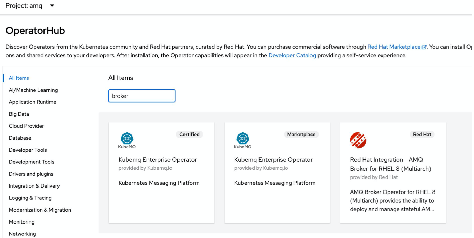Image resolution: width=474 pixels, height=238 pixels.
Task: Select the All Items sidebar entry
Action: [x=18, y=78]
